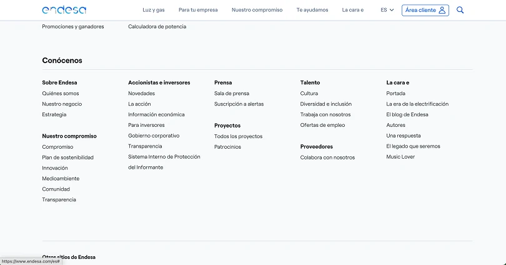Open Calculadora de potencia link

(157, 27)
